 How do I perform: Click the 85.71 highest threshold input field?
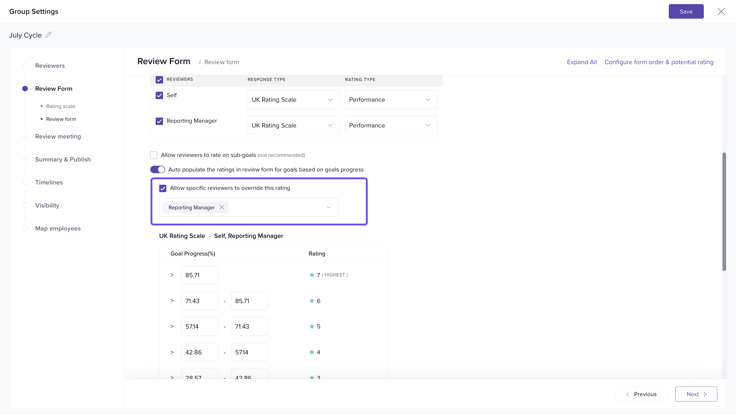click(199, 275)
